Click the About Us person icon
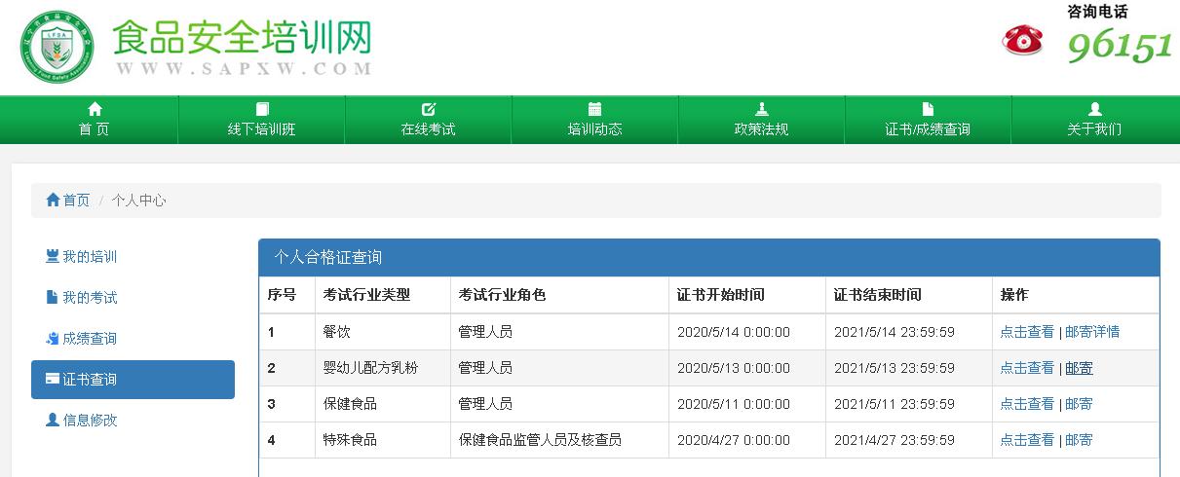1180x477 pixels. [1094, 109]
